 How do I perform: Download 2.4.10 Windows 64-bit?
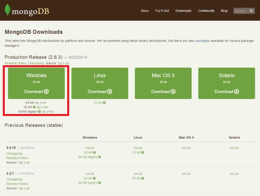pos(90,148)
